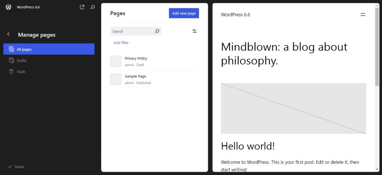382x175 pixels.
Task: Click admin author under Privacy Policy
Action: 129,65
